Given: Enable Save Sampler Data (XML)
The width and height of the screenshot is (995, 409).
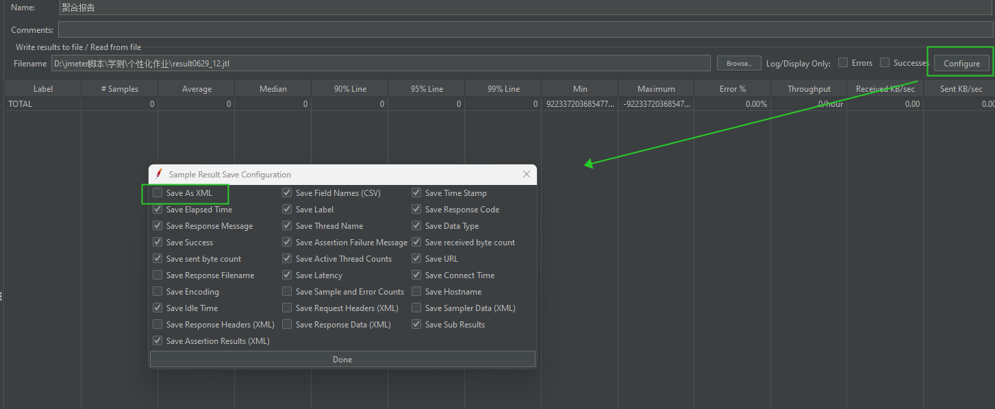Looking at the screenshot, I should tap(417, 308).
